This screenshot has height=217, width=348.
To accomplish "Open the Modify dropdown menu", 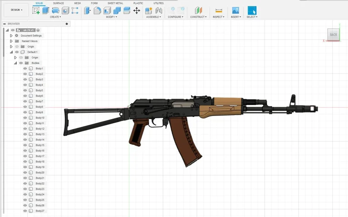I will (x=111, y=17).
